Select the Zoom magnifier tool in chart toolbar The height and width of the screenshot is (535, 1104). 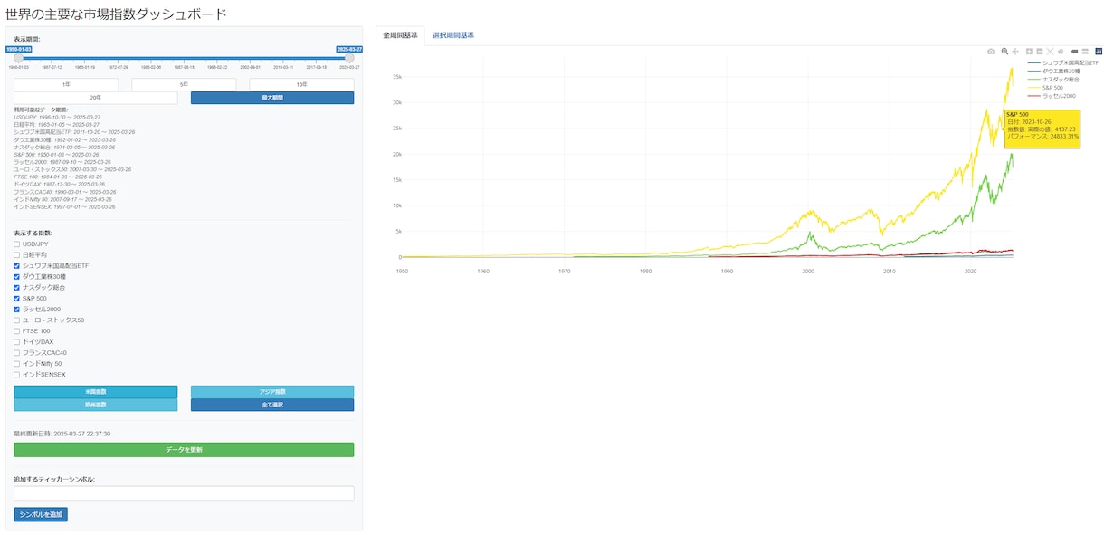click(x=1004, y=52)
